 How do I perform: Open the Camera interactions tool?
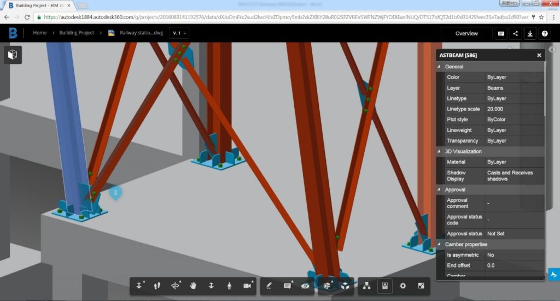click(x=247, y=286)
